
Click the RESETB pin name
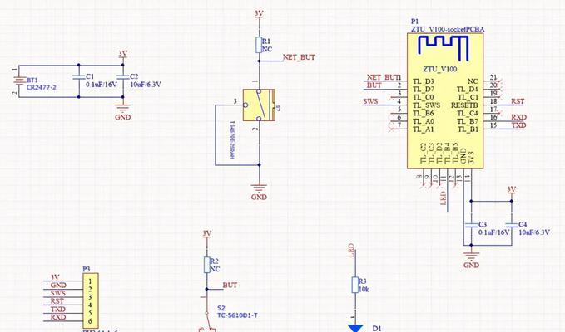pyautogui.click(x=464, y=105)
